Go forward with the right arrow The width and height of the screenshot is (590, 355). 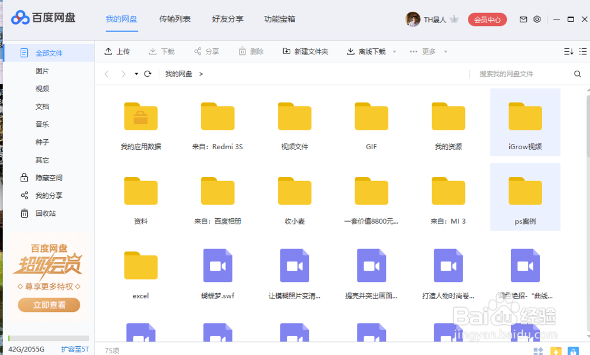(123, 74)
